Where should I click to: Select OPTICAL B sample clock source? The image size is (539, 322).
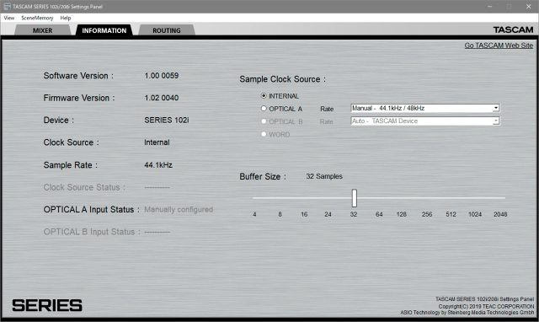(264, 121)
